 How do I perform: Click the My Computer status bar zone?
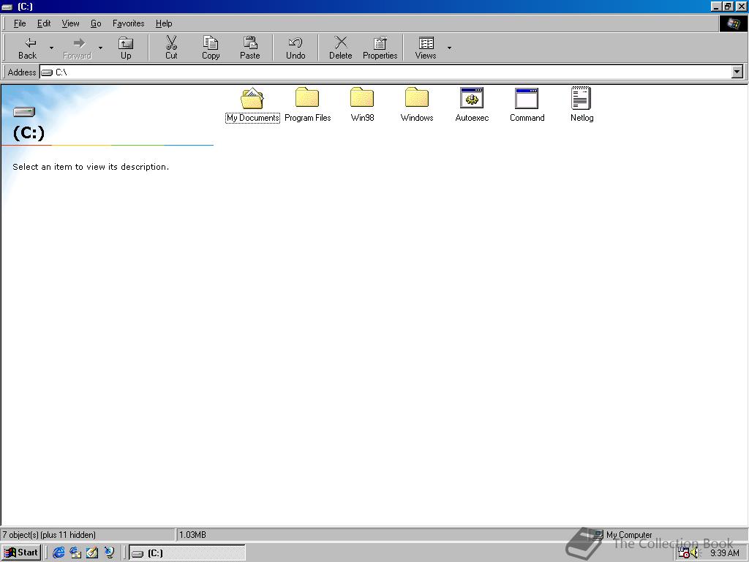click(622, 535)
